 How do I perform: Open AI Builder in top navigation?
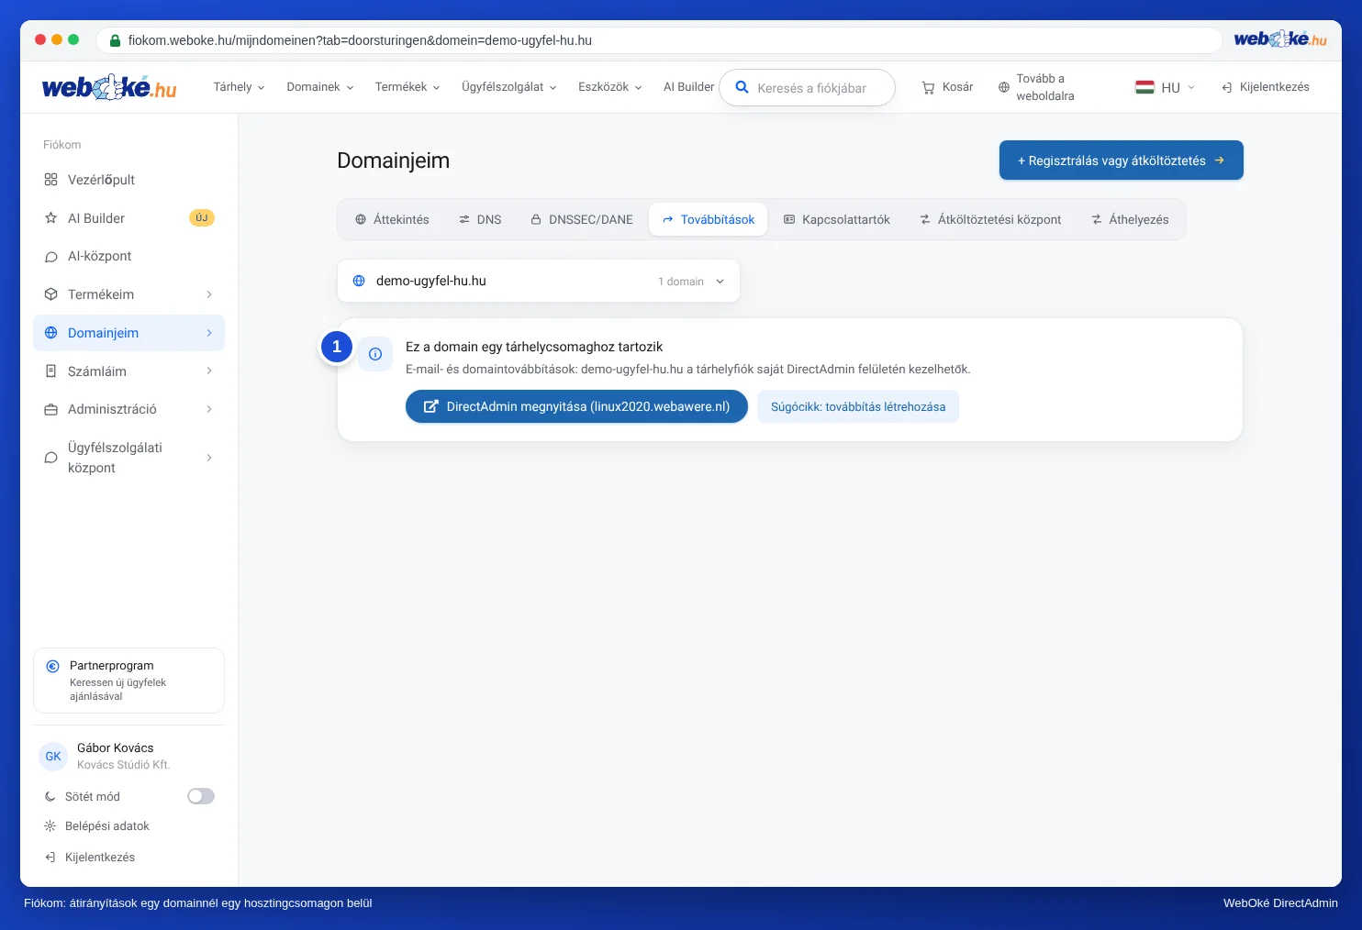click(688, 87)
